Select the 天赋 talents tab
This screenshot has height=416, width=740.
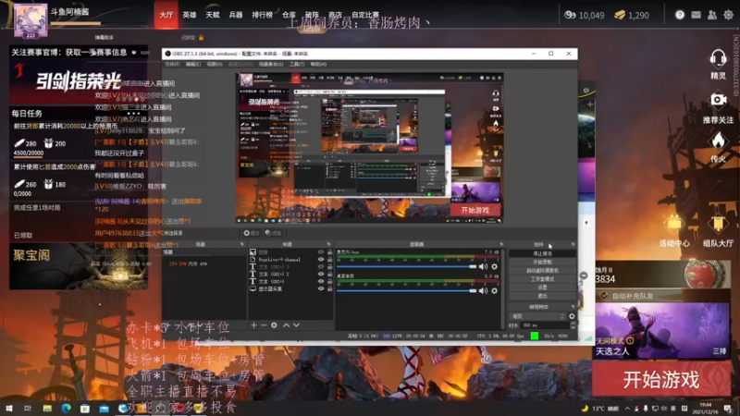pyautogui.click(x=213, y=15)
